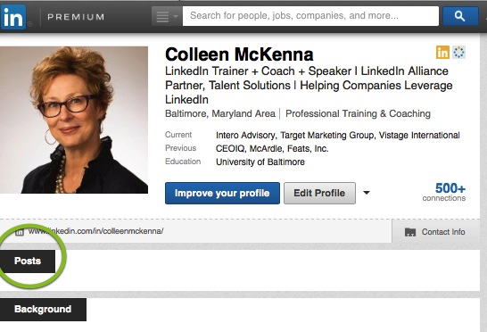487x332 pixels.
Task: Click the blue search magnifier button
Action: 460,16
